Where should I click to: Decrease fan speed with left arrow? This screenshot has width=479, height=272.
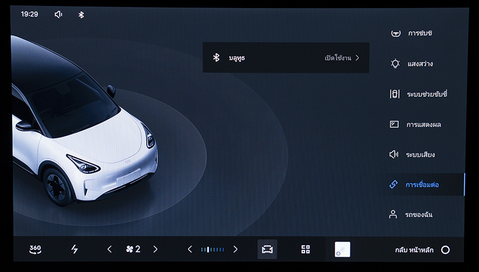[110, 249]
